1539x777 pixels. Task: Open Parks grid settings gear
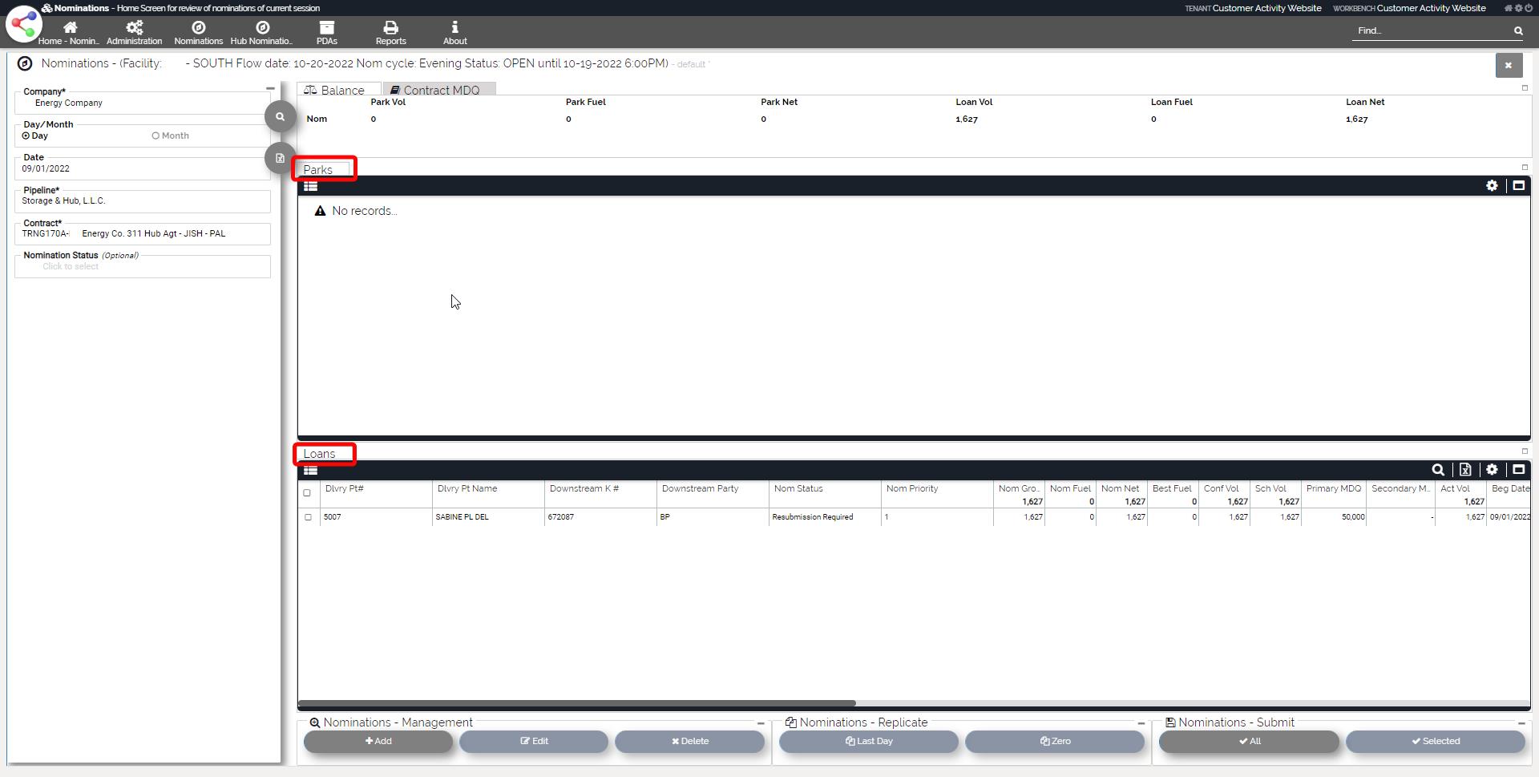[x=1492, y=186]
